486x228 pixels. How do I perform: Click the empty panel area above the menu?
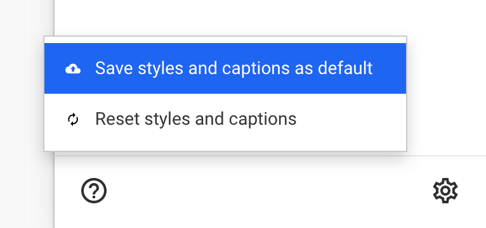pos(270,17)
